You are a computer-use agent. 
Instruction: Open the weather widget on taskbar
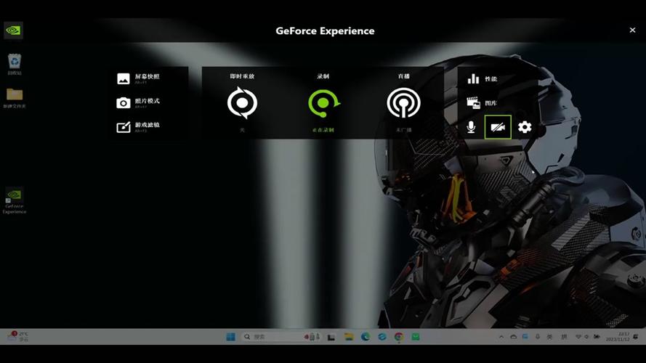18,337
